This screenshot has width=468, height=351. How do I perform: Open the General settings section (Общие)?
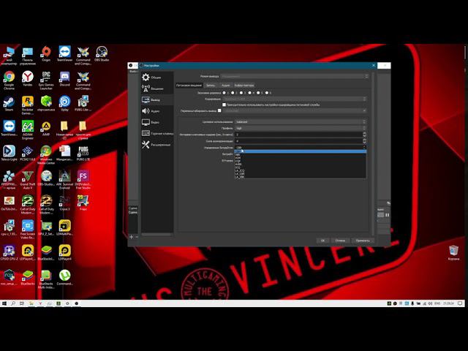[x=157, y=78]
